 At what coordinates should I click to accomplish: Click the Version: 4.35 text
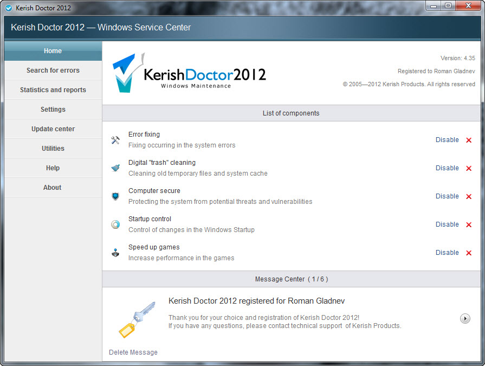coord(458,58)
